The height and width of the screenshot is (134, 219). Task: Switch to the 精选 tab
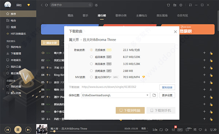[x=70, y=15]
